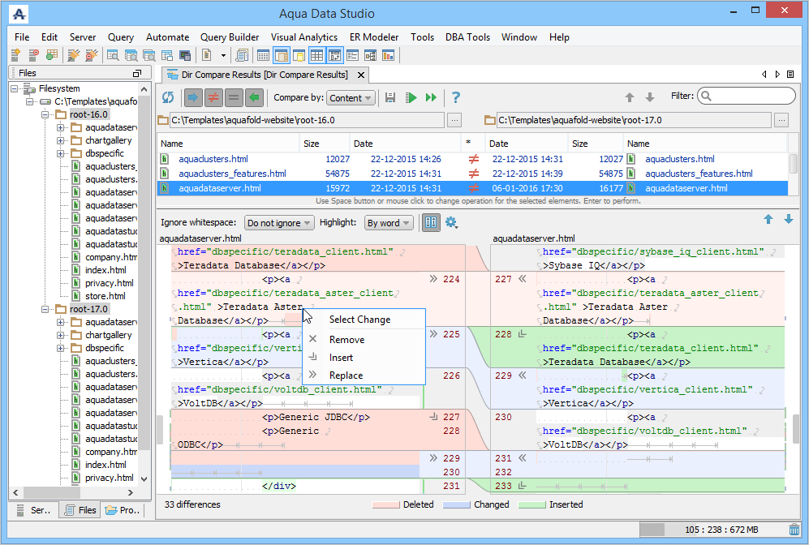Toggle the side-by-side view button

click(431, 223)
